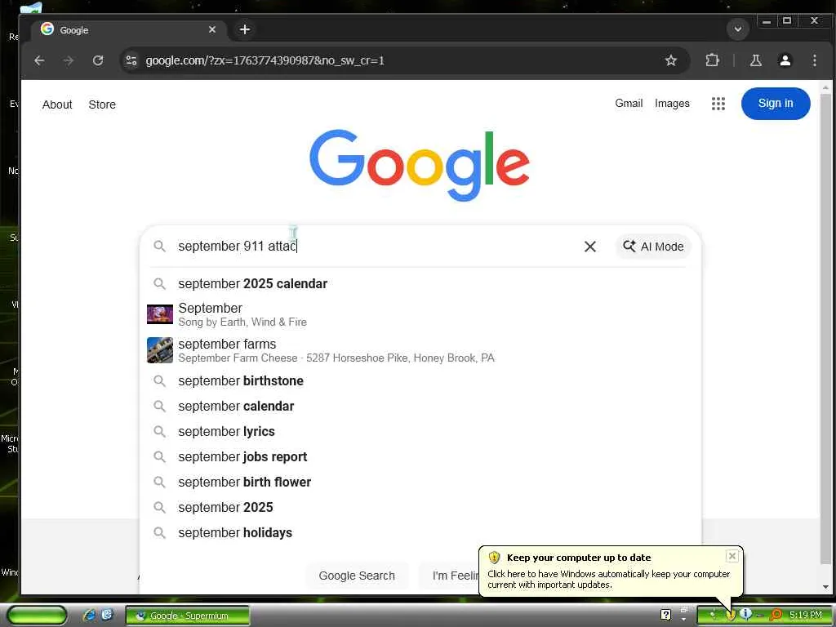Select suggestion september birthstone

[x=420, y=380]
